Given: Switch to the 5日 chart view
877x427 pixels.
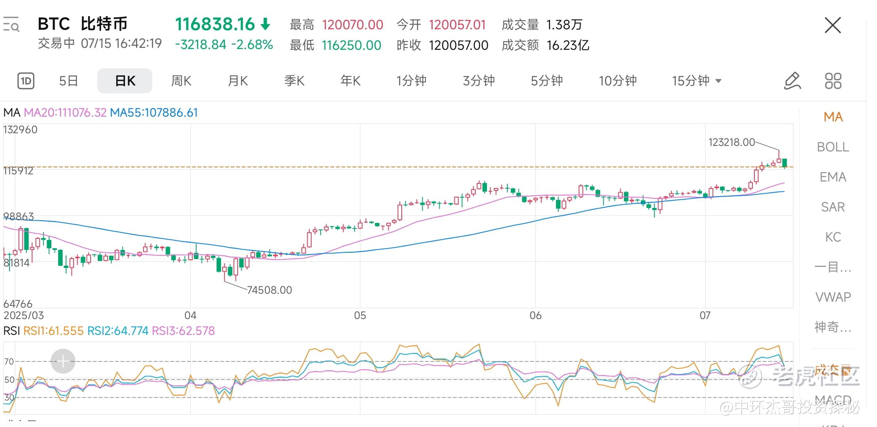Looking at the screenshot, I should pos(68,81).
